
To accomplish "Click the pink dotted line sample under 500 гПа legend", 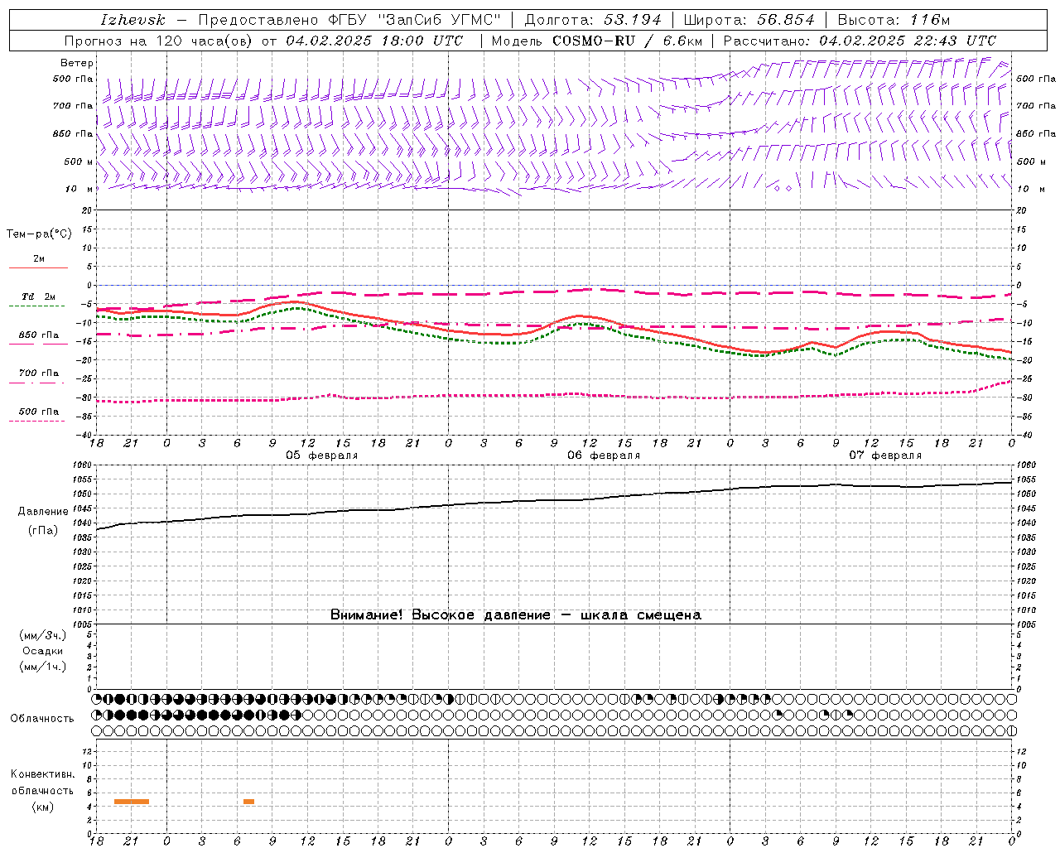I will click(36, 421).
